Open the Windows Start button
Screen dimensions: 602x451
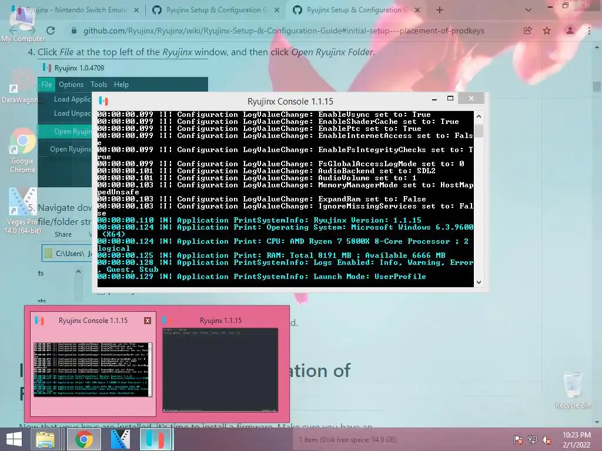(14, 439)
